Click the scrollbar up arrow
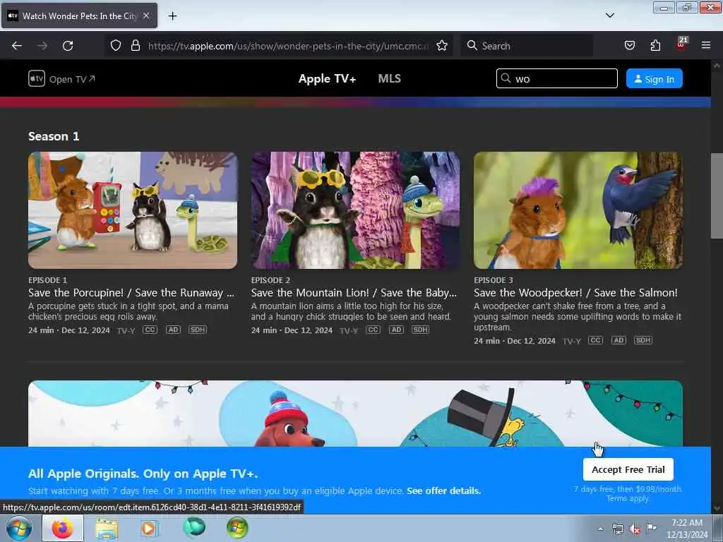Image resolution: width=723 pixels, height=542 pixels. tap(717, 66)
